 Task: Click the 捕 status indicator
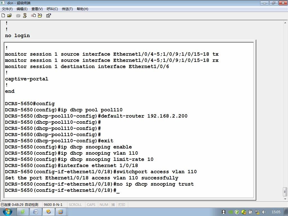[113, 205]
